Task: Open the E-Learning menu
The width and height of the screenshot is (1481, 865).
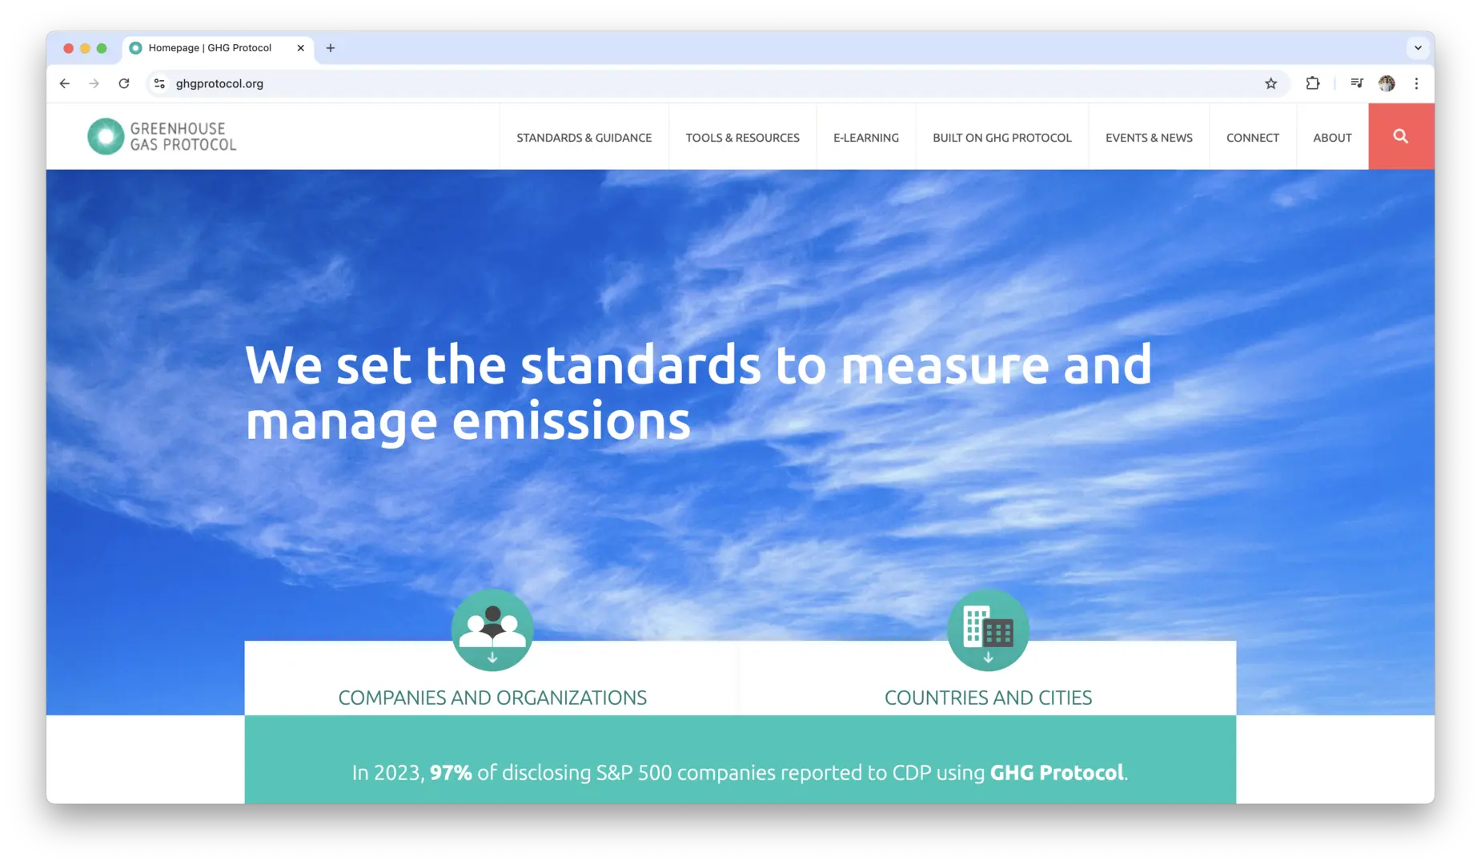Action: (x=866, y=138)
